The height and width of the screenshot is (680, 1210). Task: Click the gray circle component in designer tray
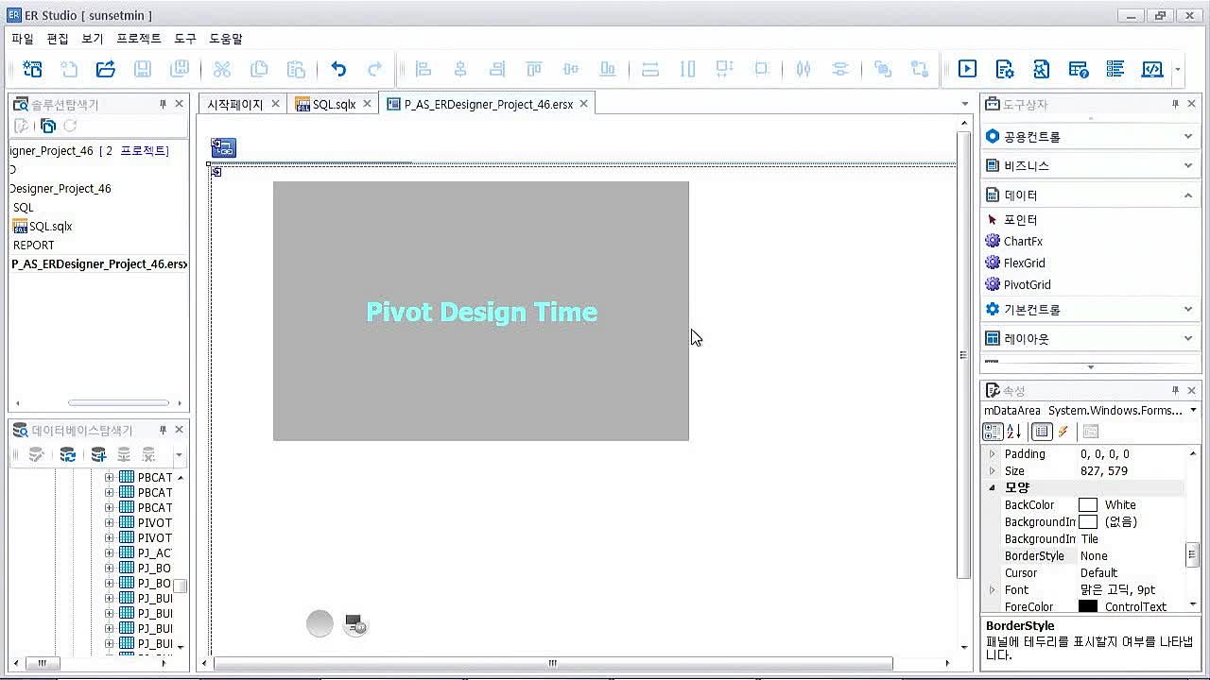(x=320, y=623)
